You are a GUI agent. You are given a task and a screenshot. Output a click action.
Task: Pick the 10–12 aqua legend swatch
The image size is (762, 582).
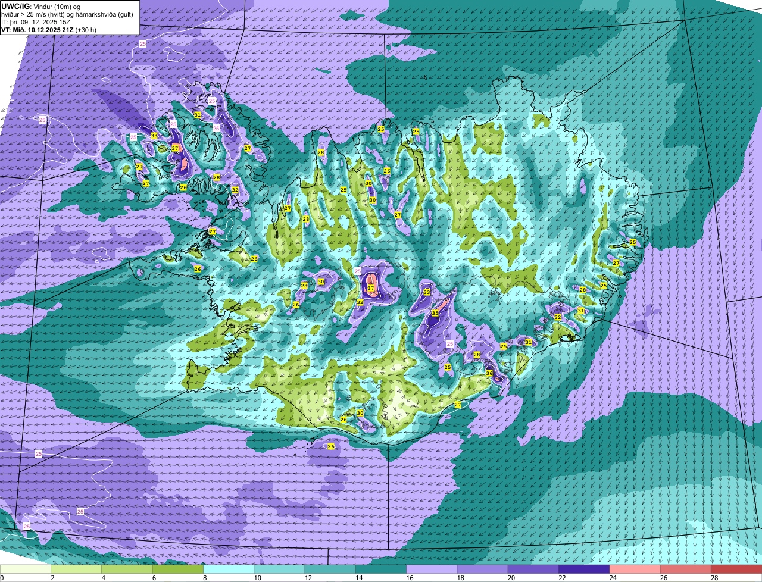279,569
